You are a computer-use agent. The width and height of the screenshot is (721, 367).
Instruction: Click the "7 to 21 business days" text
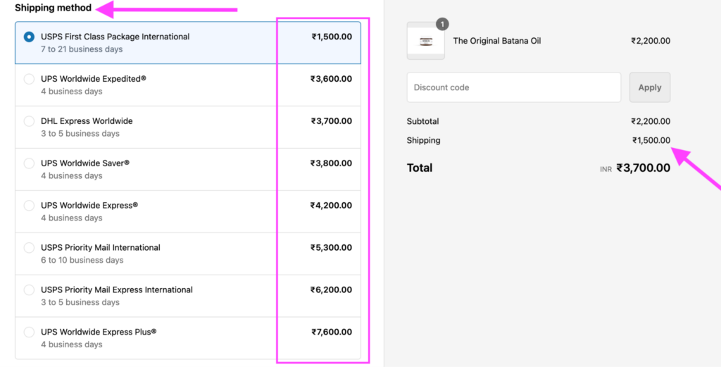82,49
